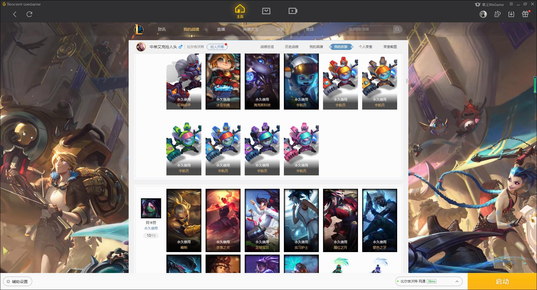Open the 发现 nav tab
Viewport: 537px width, 290px height.
tap(280, 29)
